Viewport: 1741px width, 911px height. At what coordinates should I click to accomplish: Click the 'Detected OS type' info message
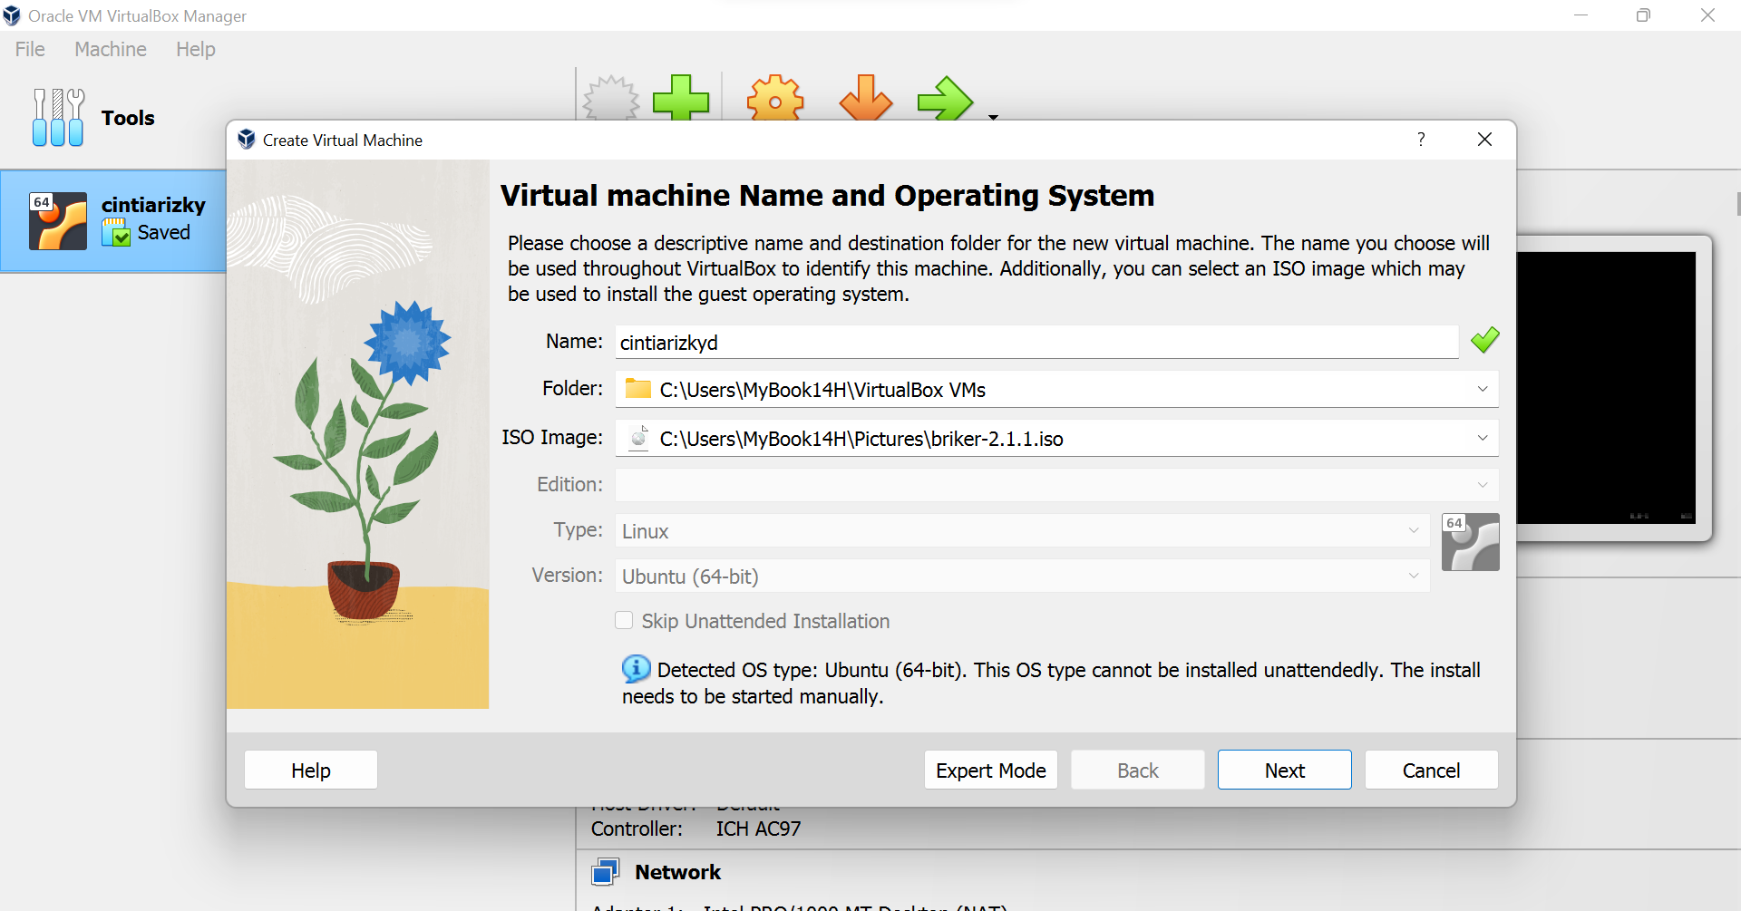tap(1051, 683)
